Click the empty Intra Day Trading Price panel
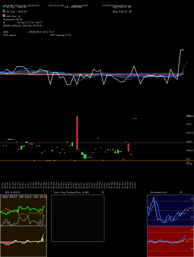Image resolution: width=194 pixels, height=257 pixels. click(x=78, y=218)
